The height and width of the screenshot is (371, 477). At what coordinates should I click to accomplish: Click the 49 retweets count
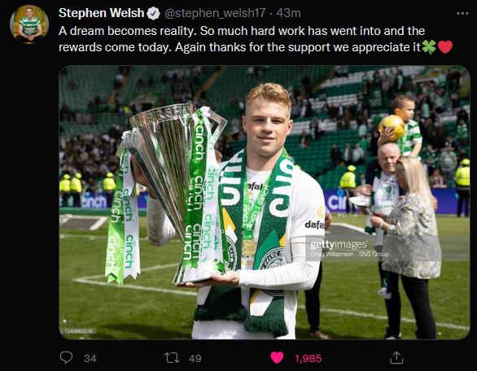195,359
